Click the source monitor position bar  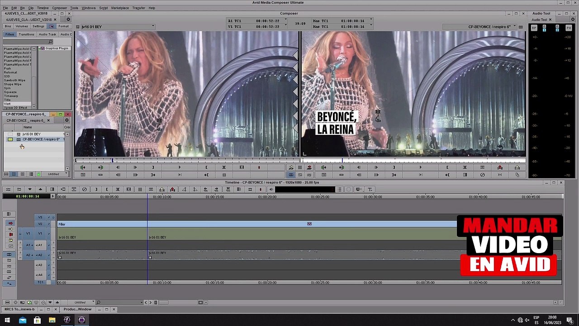186,160
